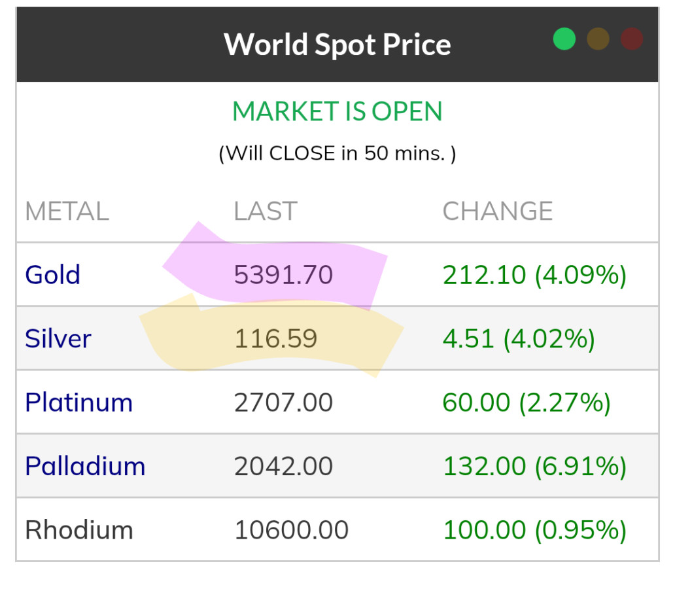The image size is (675, 589).
Task: Click the METAL column header
Action: [67, 211]
